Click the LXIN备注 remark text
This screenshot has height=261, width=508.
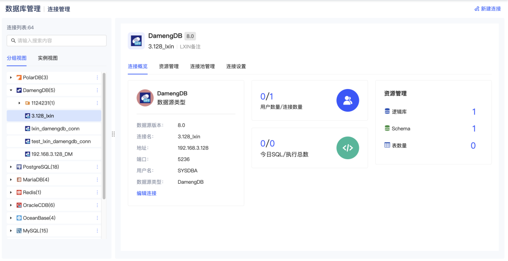click(x=190, y=47)
